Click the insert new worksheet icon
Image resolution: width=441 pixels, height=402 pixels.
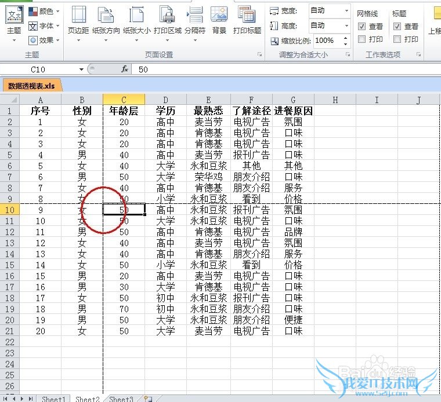click(x=148, y=399)
